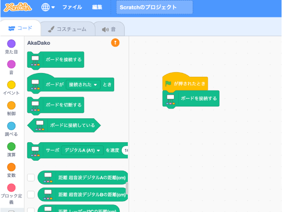This screenshot has width=282, height=212.
Task: Check the 超音波デジタルBの距離 checkbox
Action: point(31,194)
